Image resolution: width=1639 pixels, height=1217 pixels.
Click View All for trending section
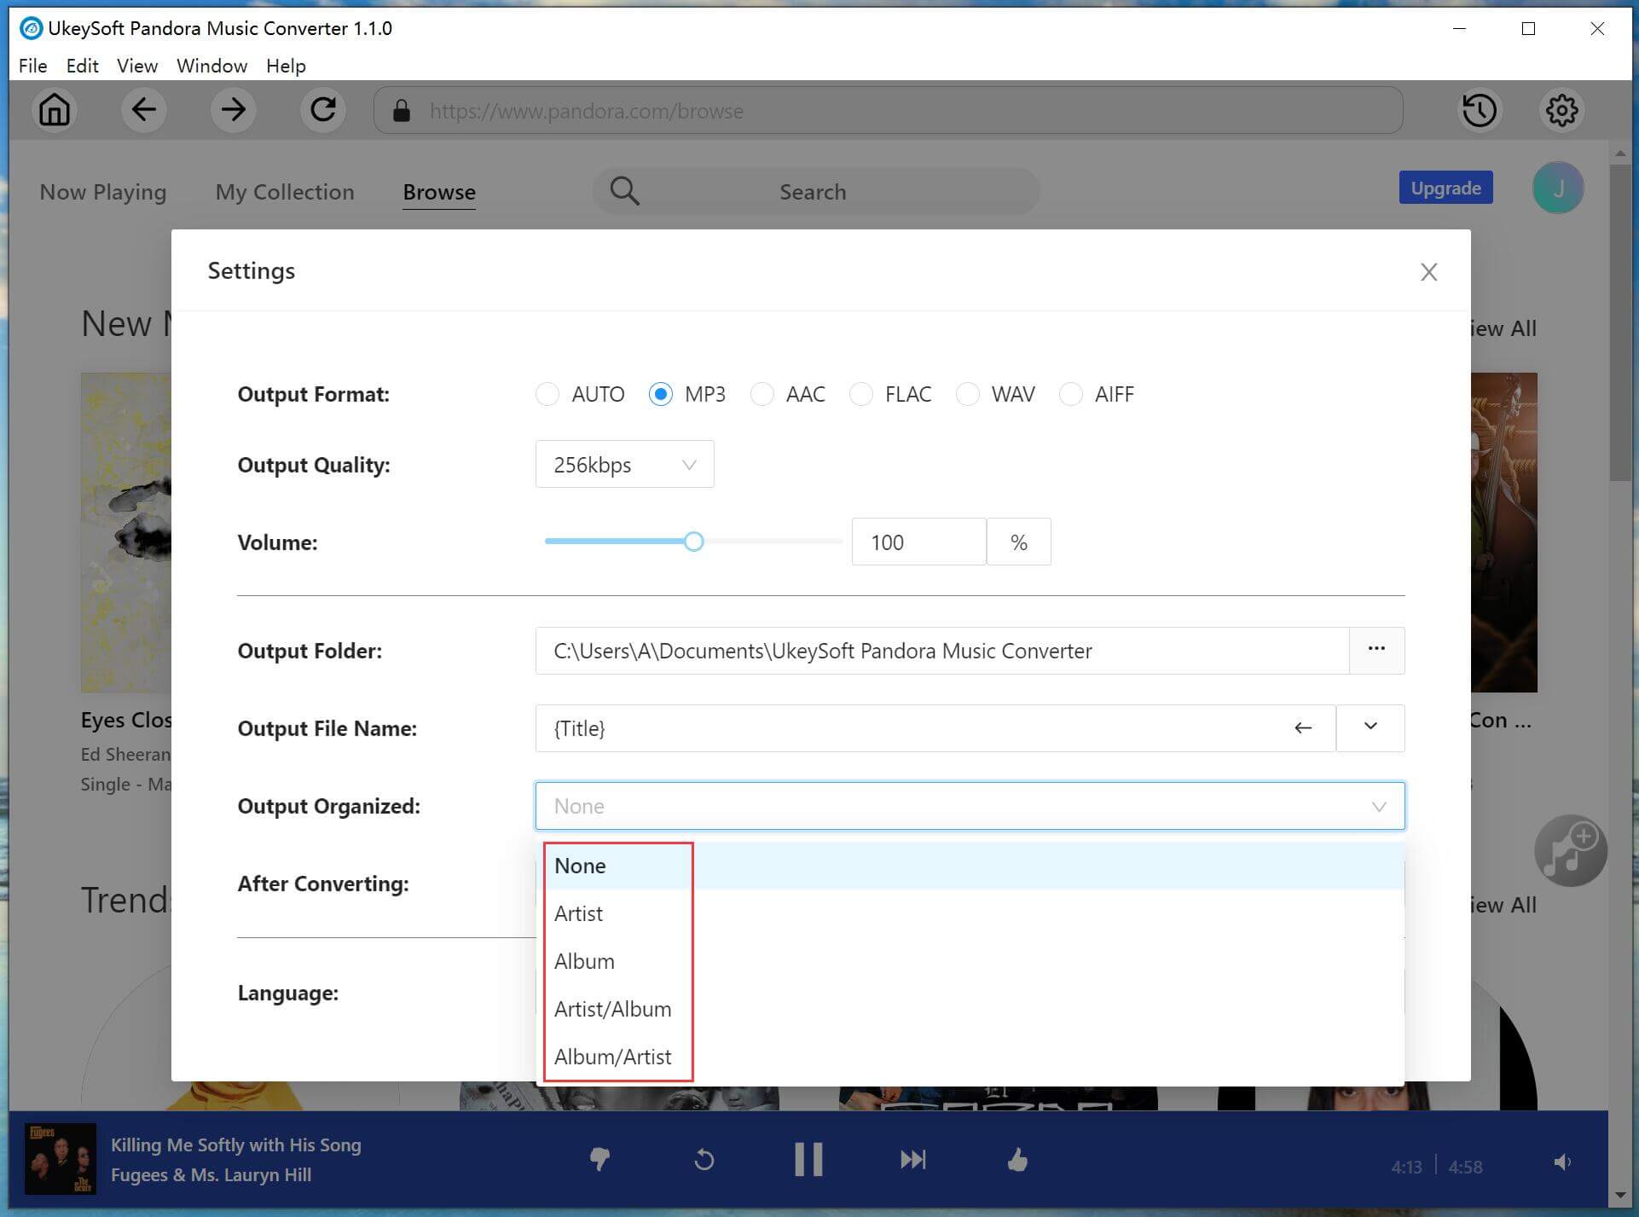pyautogui.click(x=1503, y=905)
